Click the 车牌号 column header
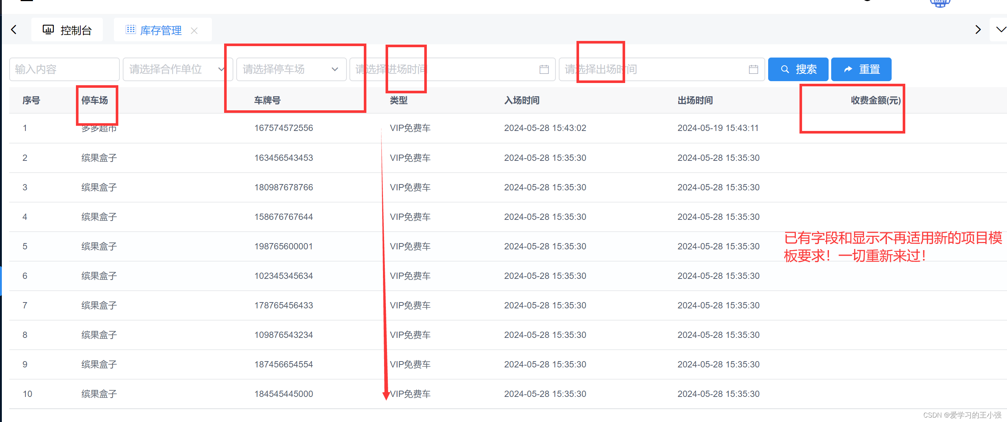The width and height of the screenshot is (1007, 422). [267, 100]
